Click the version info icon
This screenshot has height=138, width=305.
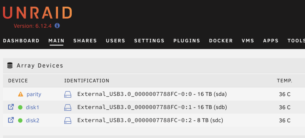pyautogui.click(x=57, y=26)
